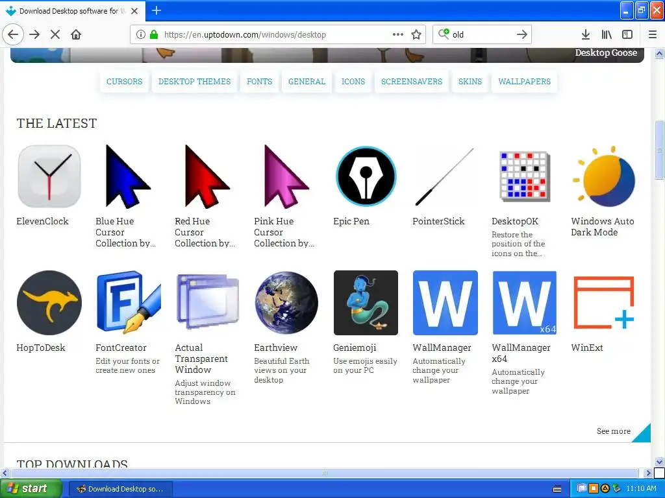Open the ElevenClock title link
Screen dimensions: 665x498
42,221
